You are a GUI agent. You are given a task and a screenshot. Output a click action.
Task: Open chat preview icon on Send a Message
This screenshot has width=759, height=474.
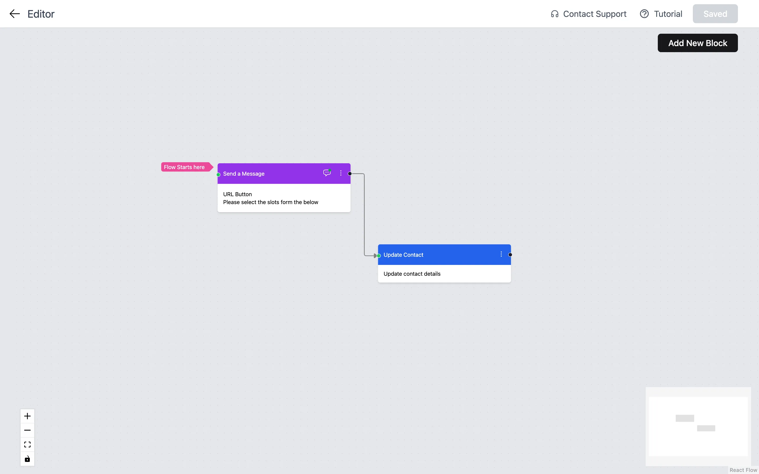tap(327, 173)
